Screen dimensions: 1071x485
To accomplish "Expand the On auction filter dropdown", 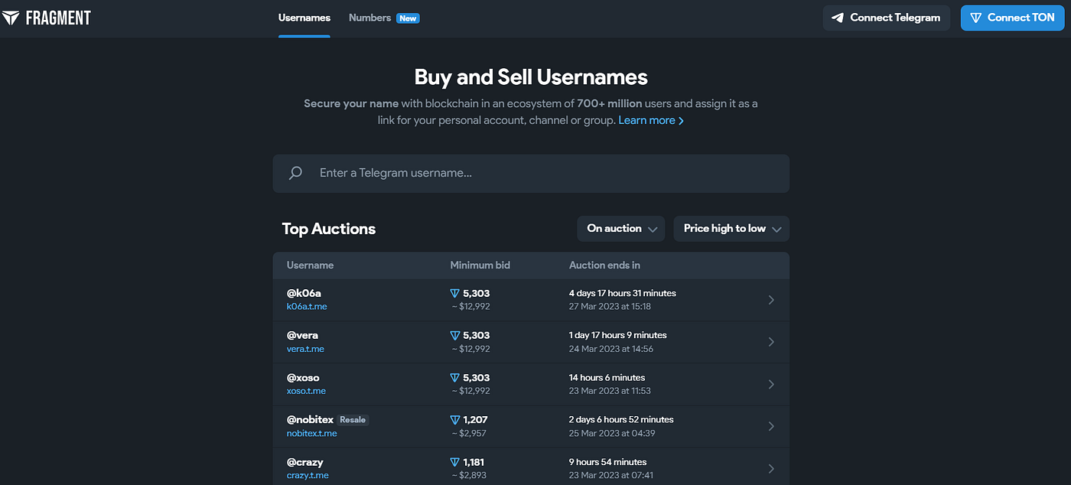I will (621, 229).
